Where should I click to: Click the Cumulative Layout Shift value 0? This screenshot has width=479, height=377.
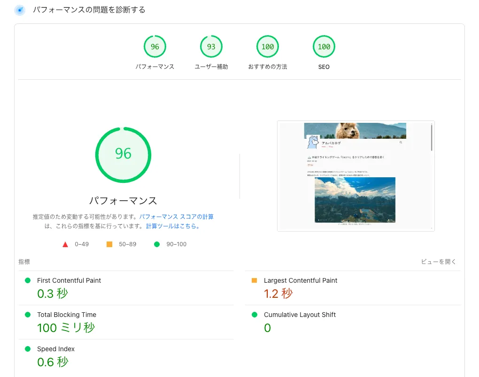[267, 328]
